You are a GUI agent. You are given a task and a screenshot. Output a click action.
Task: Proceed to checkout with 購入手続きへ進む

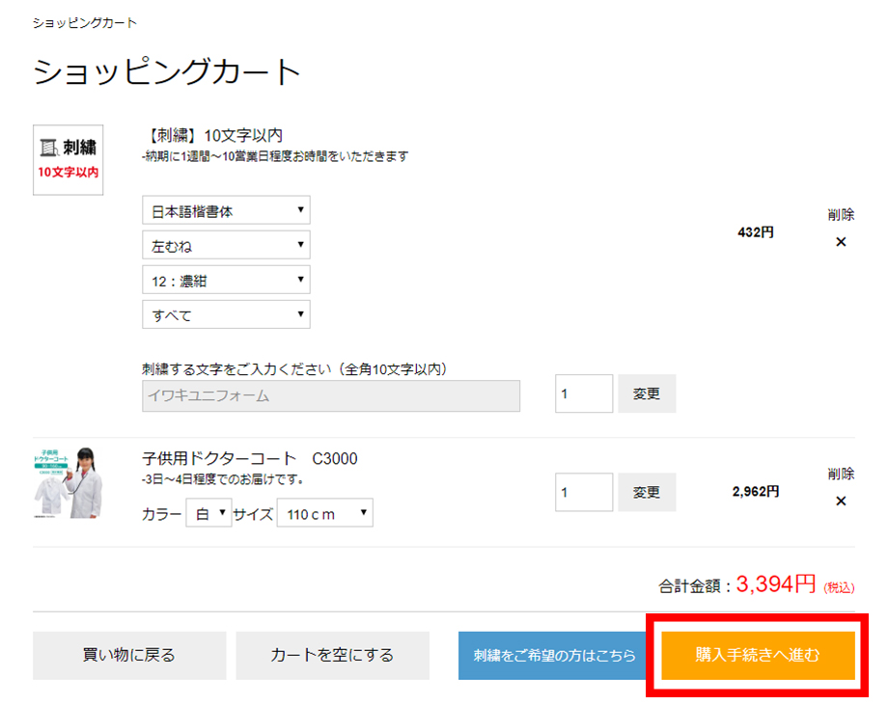(x=758, y=656)
